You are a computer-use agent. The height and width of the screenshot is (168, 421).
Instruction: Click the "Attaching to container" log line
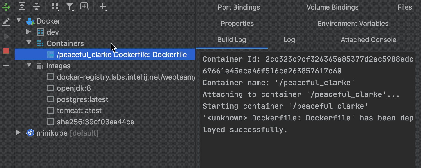301,94
